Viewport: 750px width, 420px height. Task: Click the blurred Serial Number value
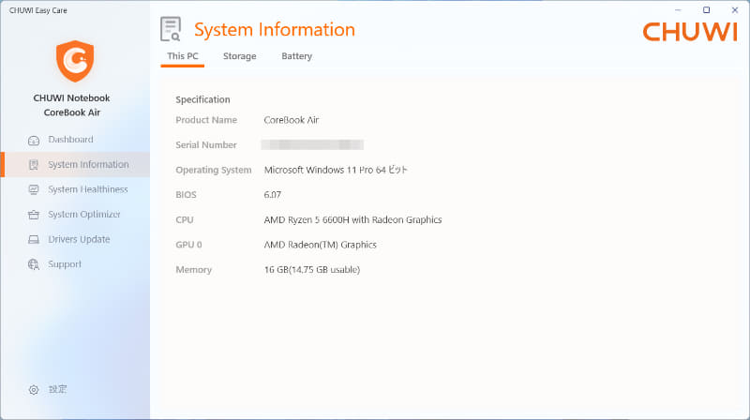click(312, 145)
